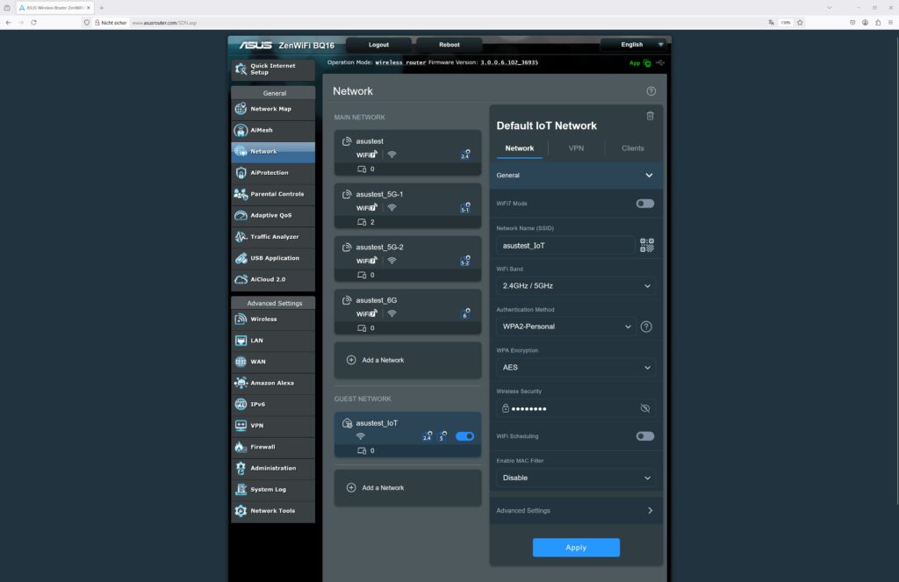Switch to the Network tab

point(520,148)
